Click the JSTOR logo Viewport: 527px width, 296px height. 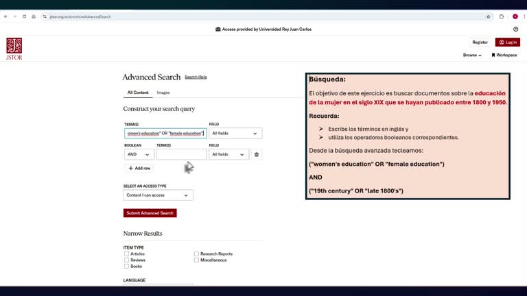14,49
